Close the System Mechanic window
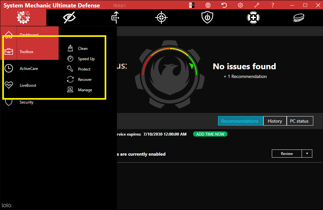 point(318,5)
